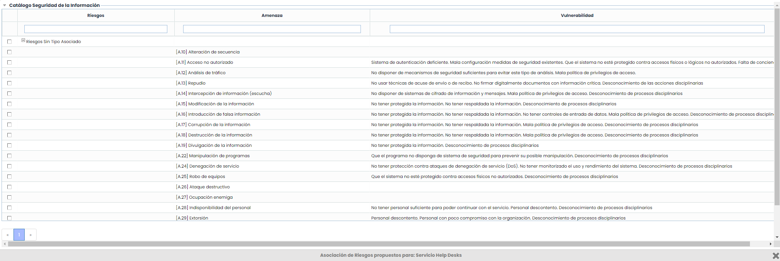Check the Riesgos Sin Tipo Asociado group checkbox
Image resolution: width=780 pixels, height=261 pixels.
click(x=10, y=42)
